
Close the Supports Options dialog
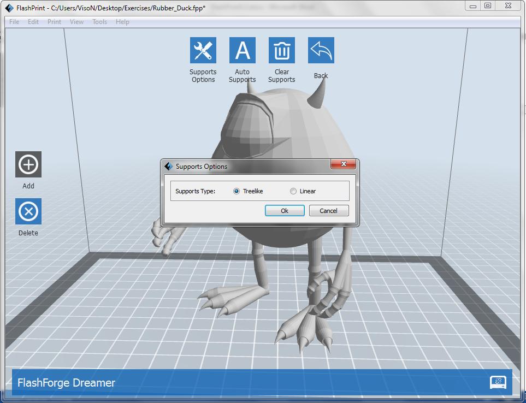[x=343, y=164]
